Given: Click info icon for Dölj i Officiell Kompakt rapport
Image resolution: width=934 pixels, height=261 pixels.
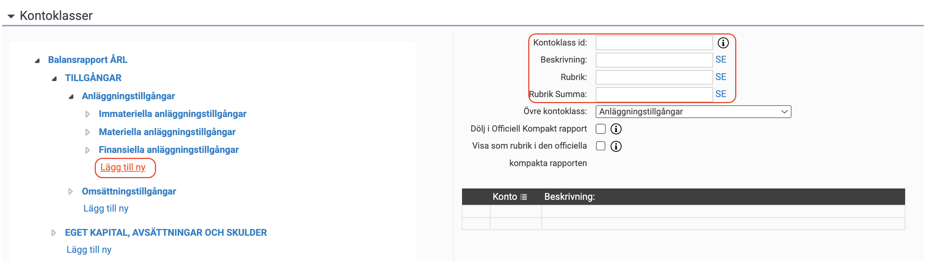Looking at the screenshot, I should click(x=616, y=129).
